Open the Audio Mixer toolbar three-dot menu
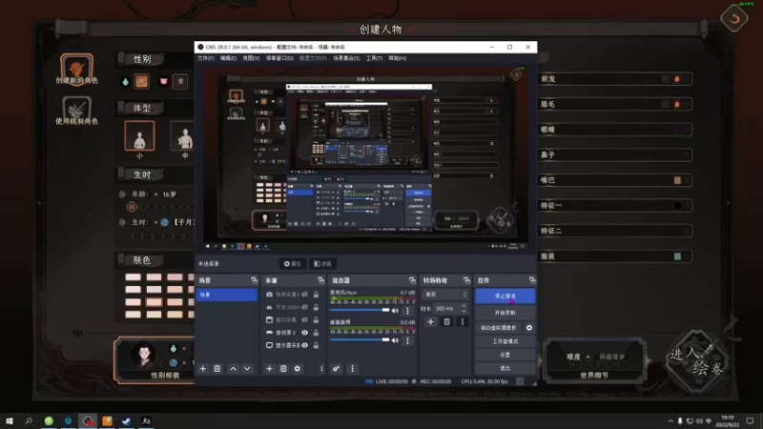Viewport: 763px width, 429px height. 352,369
